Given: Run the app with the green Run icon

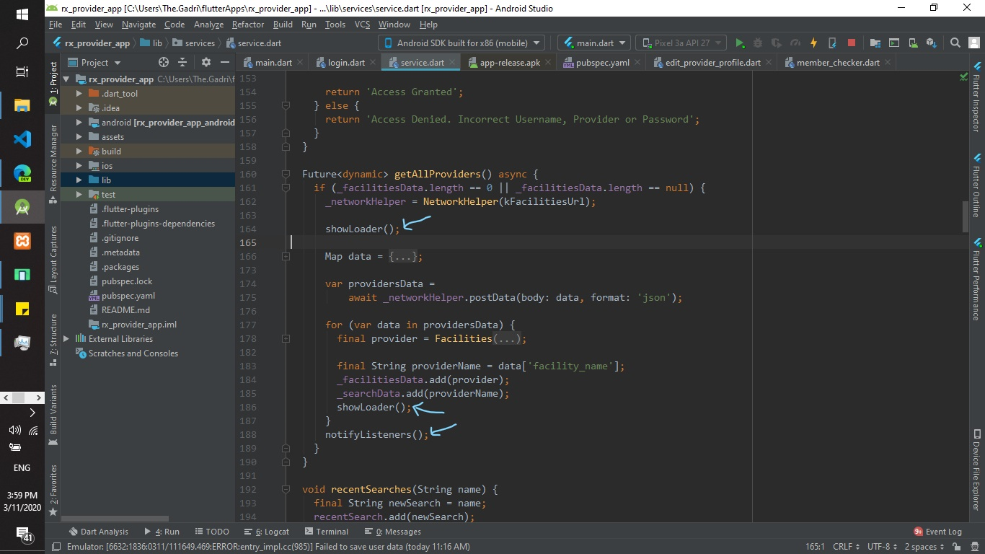Looking at the screenshot, I should point(738,43).
